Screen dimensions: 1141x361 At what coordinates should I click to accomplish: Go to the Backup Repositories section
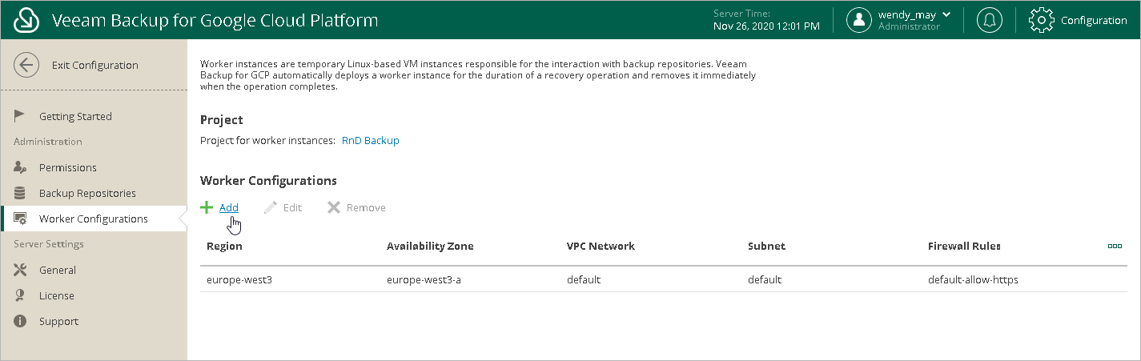(87, 193)
